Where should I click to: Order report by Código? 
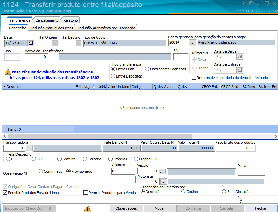[189, 192]
